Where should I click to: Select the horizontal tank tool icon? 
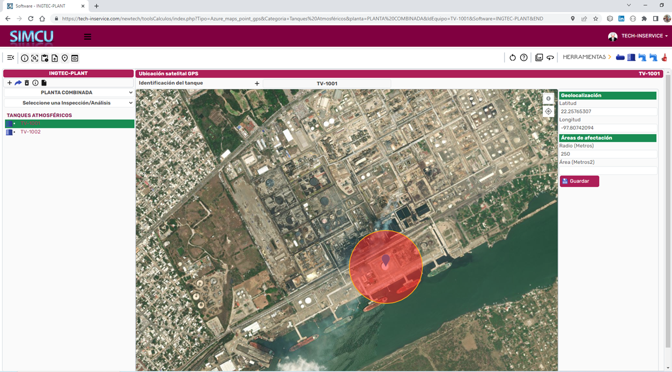click(x=620, y=57)
